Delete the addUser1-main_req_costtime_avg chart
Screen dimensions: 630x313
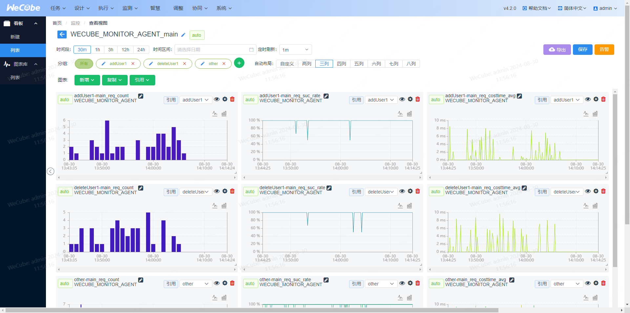[603, 99]
